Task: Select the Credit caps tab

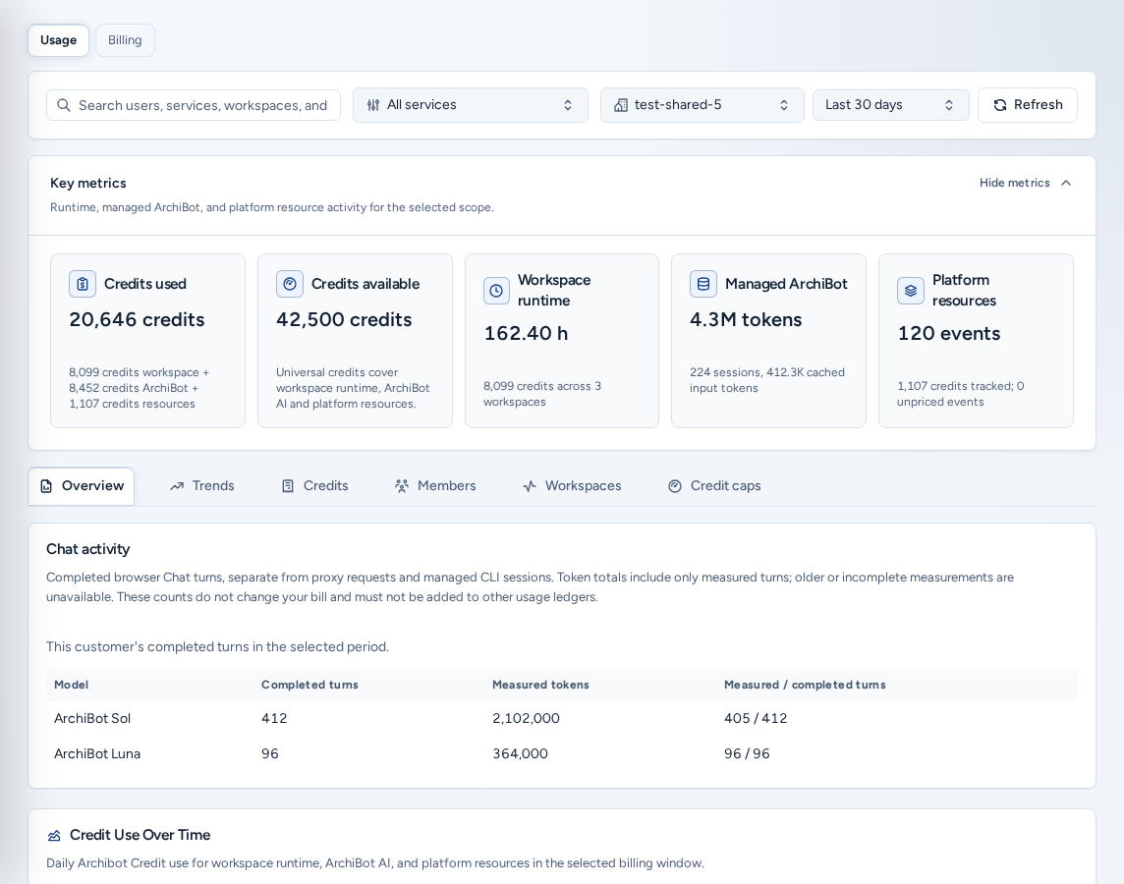Action: pos(714,485)
